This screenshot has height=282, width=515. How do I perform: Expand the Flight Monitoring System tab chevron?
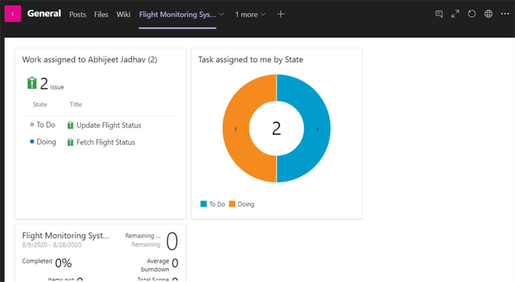coord(222,15)
